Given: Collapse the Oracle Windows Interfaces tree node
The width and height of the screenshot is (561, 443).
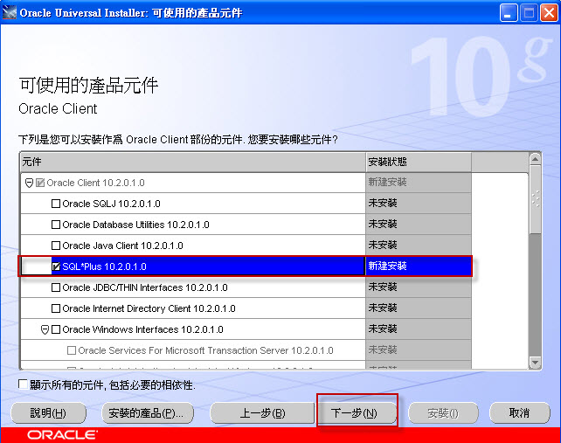Looking at the screenshot, I should pyautogui.click(x=45, y=329).
